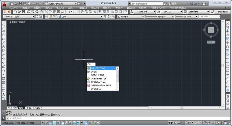The image size is (232, 126).
Task: Open the AutoCAD application menu button
Action: click(x=4, y=4)
